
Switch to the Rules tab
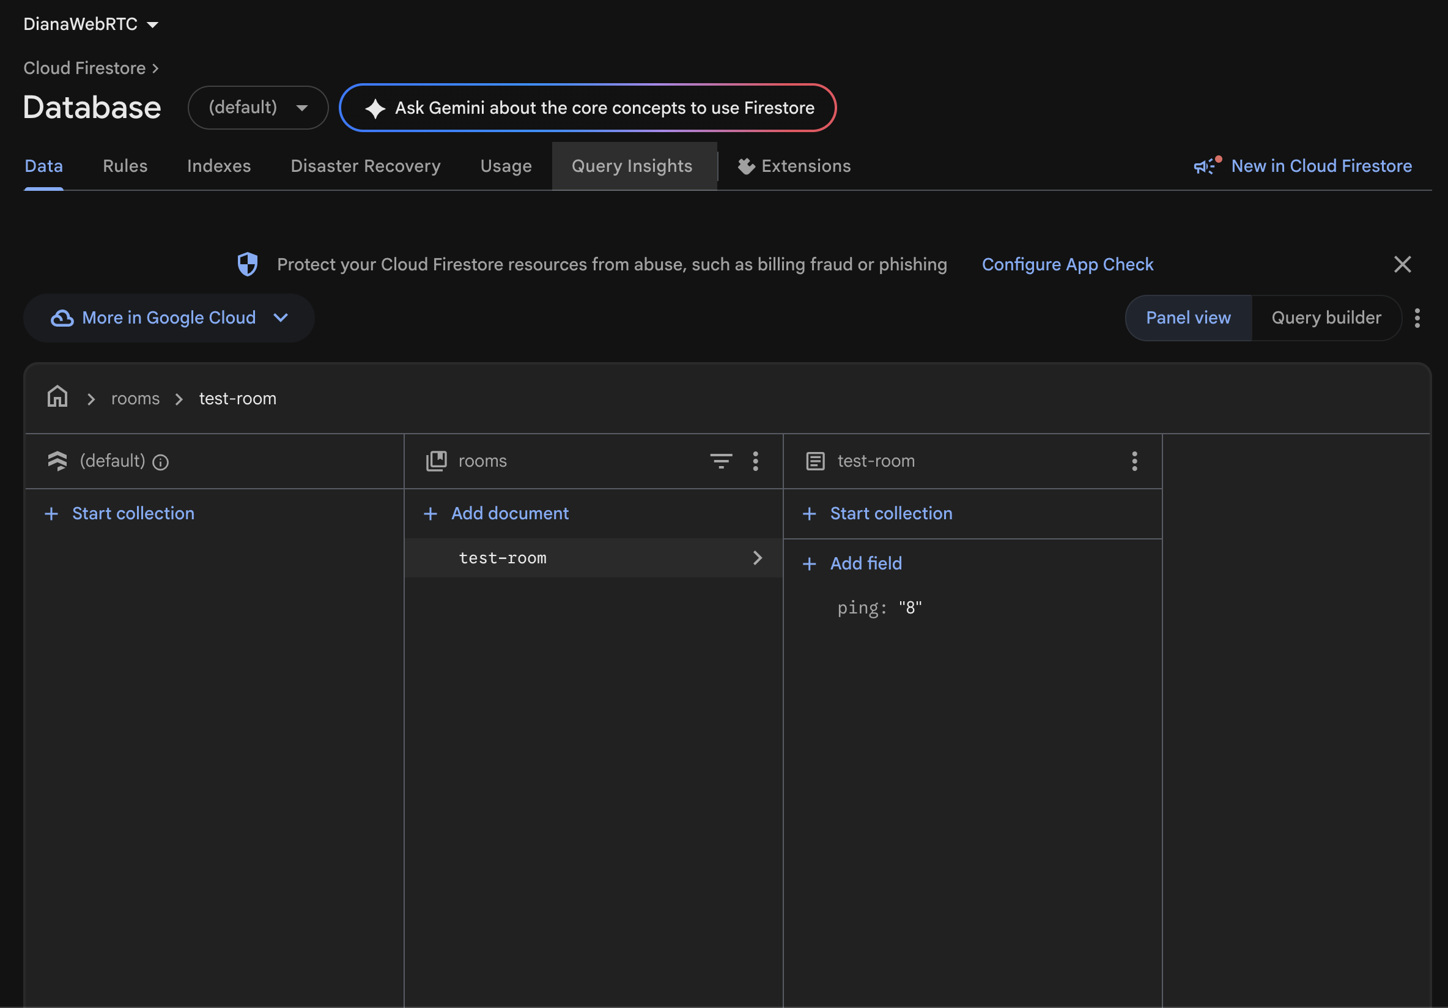click(125, 166)
